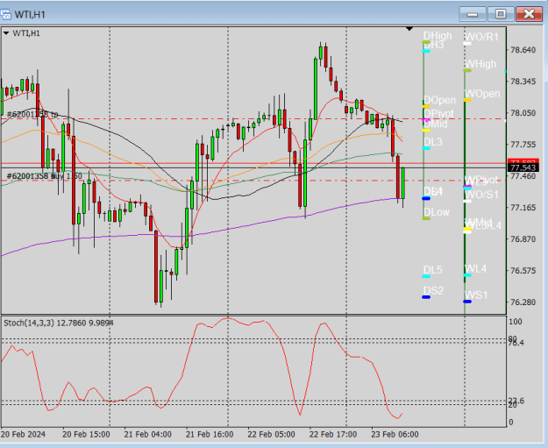Click the chart shift triangle marker
The width and height of the screenshot is (548, 448).
tap(409, 29)
